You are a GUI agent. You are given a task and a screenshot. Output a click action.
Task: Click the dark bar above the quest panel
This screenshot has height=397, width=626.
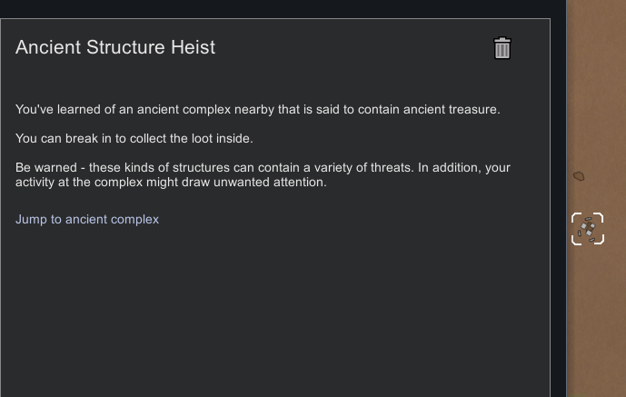pos(273,8)
